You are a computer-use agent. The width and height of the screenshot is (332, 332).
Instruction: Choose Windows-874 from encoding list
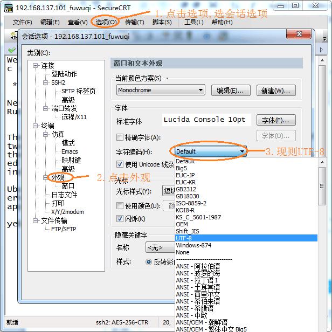pyautogui.click(x=246, y=245)
